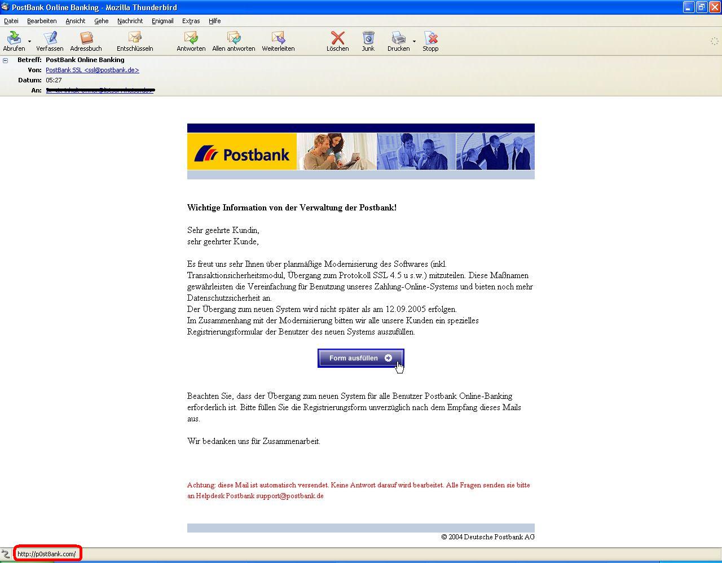This screenshot has width=722, height=563.
Task: Click the red Achtung notice text
Action: (x=359, y=490)
